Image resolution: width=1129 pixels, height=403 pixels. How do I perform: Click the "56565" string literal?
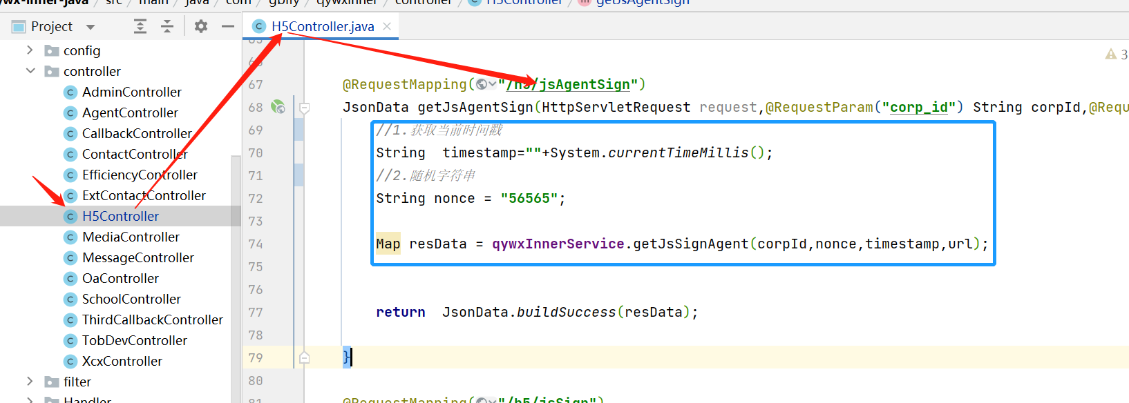(529, 198)
